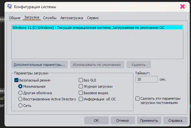
Task: Open the Службы tab
Action: click(x=50, y=18)
